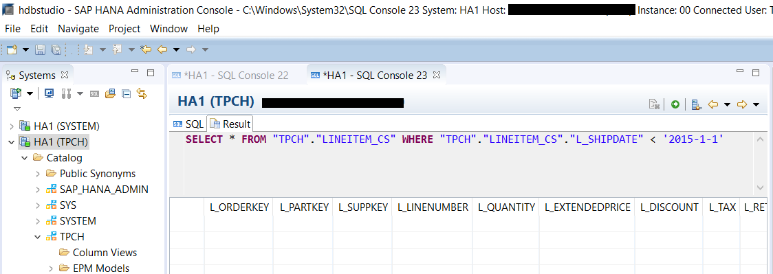Click the Add System icon
This screenshot has width=773, height=274.
(x=16, y=93)
